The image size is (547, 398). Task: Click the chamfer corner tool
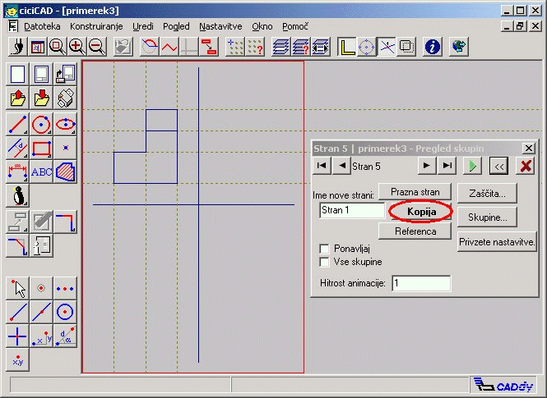click(x=17, y=245)
